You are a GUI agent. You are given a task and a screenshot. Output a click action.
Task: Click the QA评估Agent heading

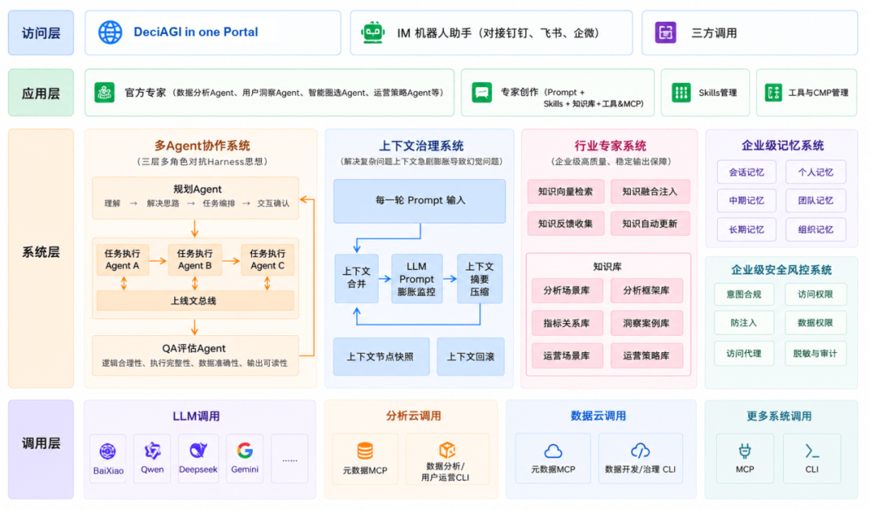pos(193,349)
